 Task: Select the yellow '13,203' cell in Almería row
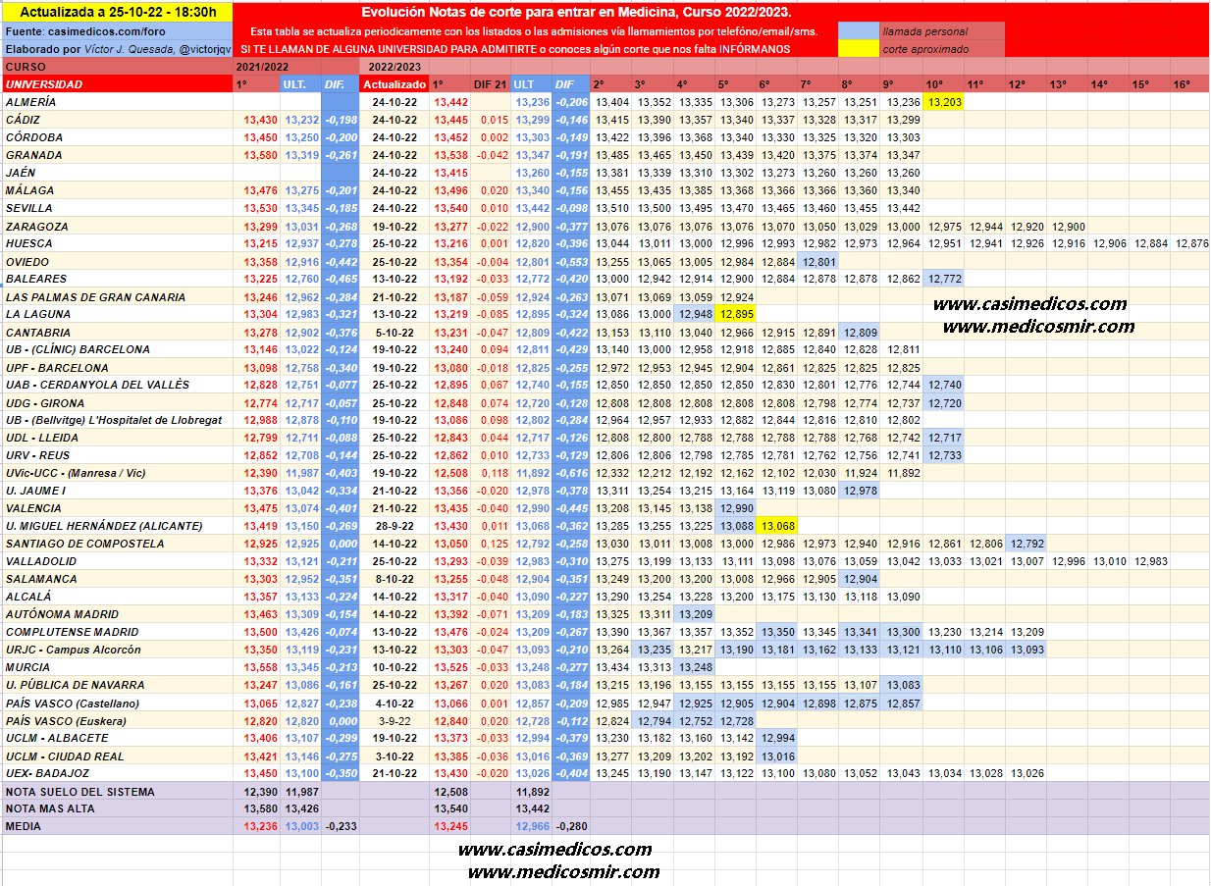click(x=944, y=102)
